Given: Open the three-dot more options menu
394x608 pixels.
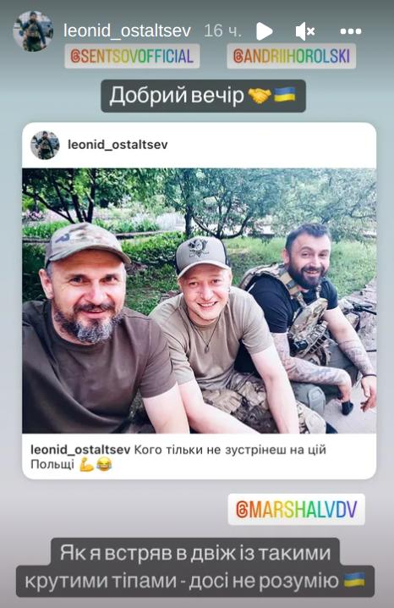Looking at the screenshot, I should click(351, 31).
